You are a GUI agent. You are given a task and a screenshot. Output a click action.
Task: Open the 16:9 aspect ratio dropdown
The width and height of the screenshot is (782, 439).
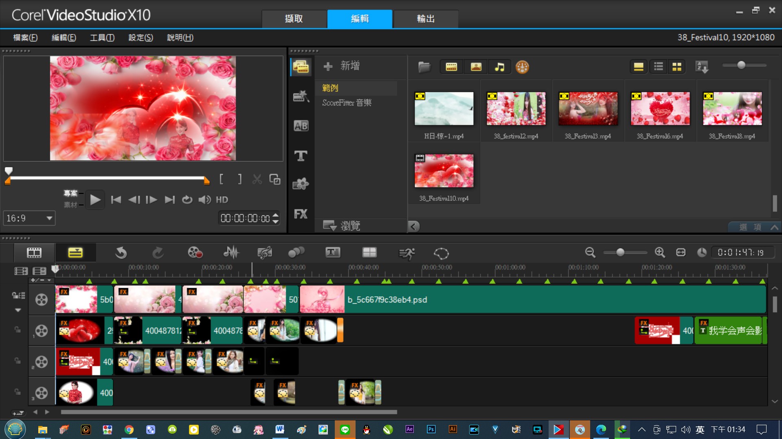(x=29, y=218)
